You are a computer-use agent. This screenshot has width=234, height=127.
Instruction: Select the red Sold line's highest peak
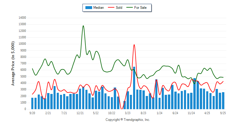point(134,45)
